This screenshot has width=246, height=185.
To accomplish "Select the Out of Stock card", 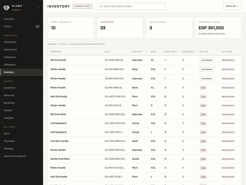I will (x=169, y=28).
